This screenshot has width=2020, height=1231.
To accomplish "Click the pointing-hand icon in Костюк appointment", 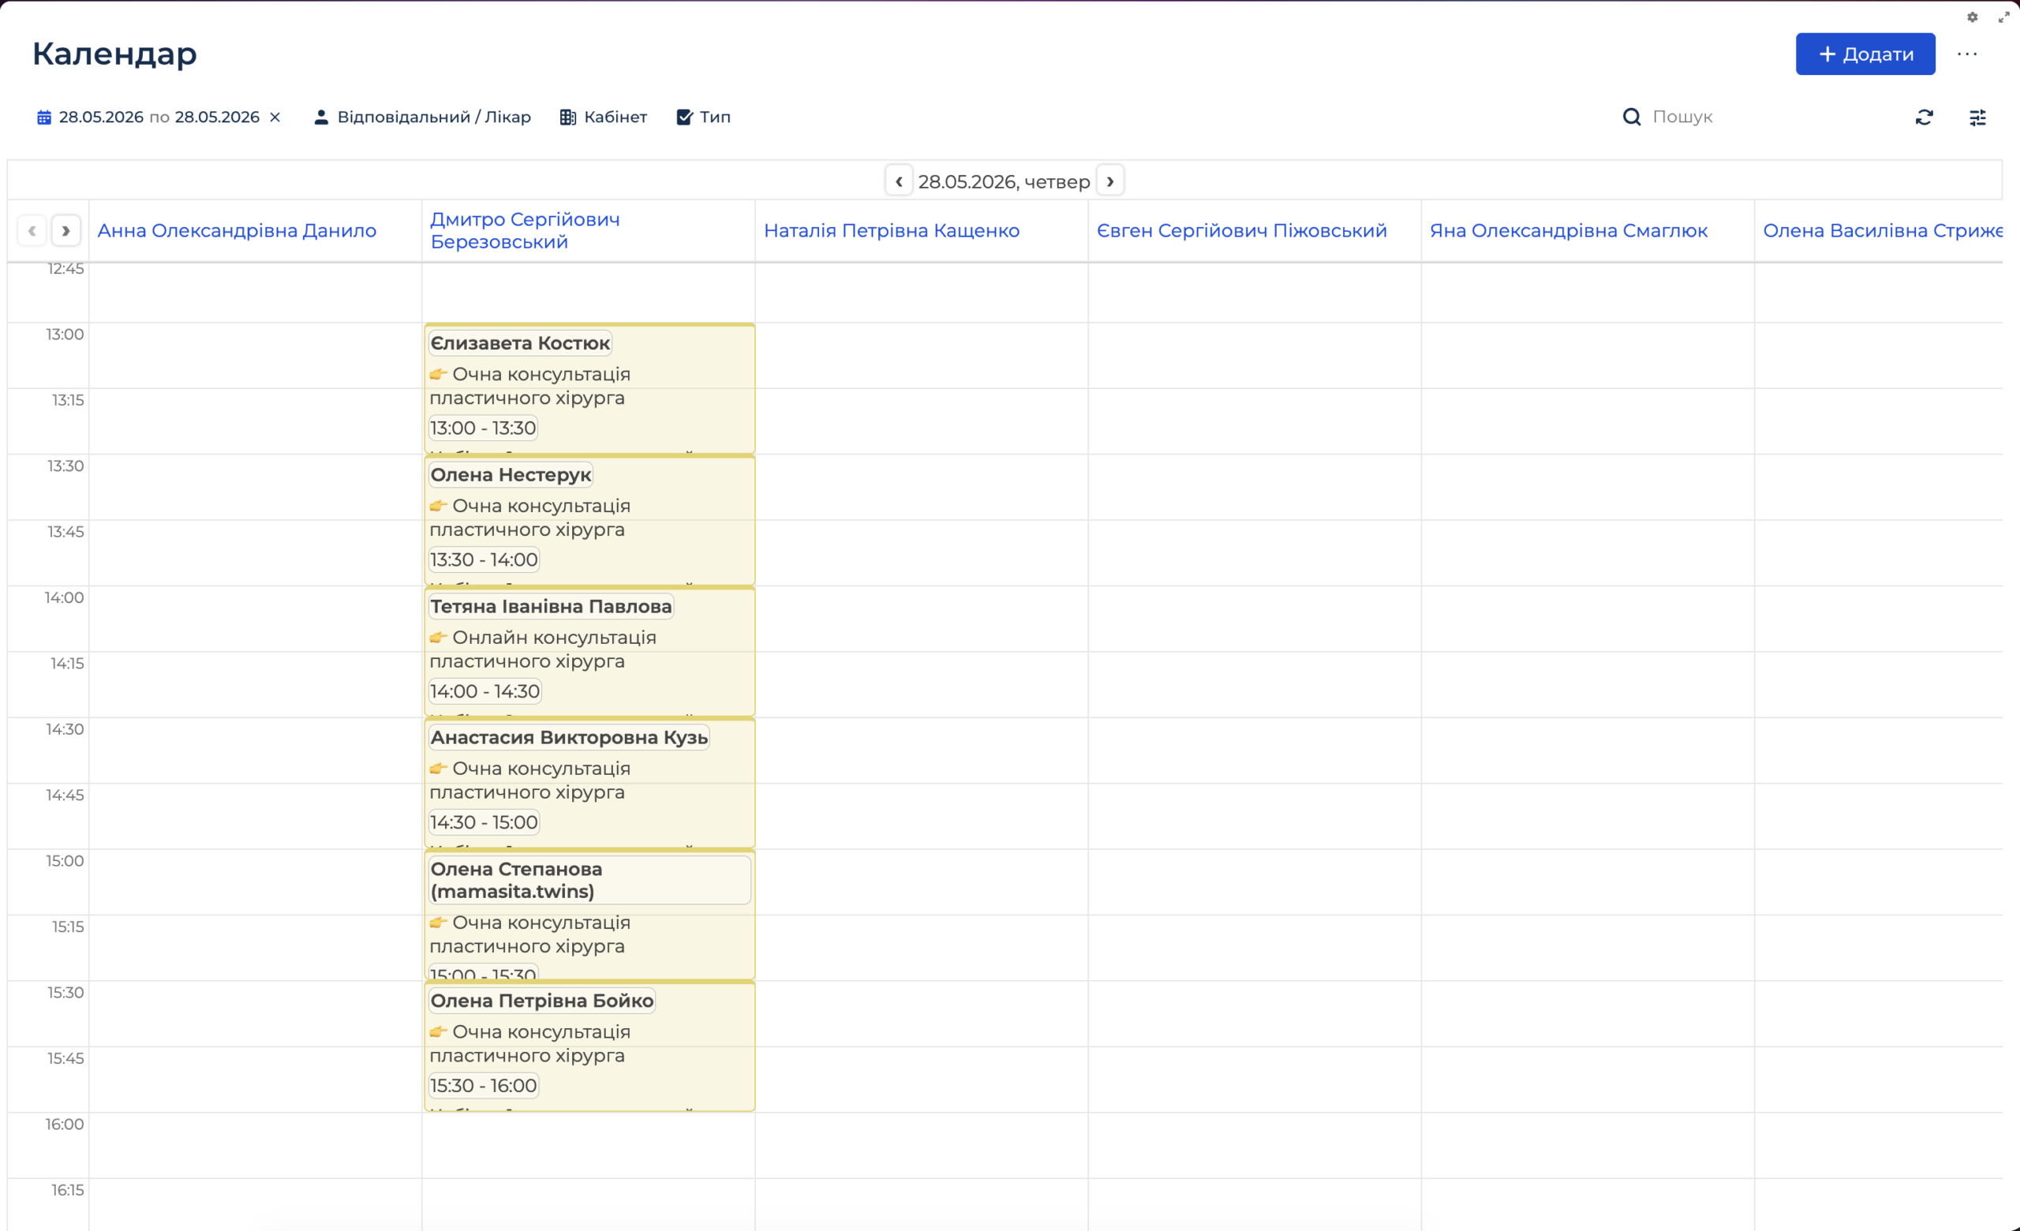I will [x=439, y=375].
